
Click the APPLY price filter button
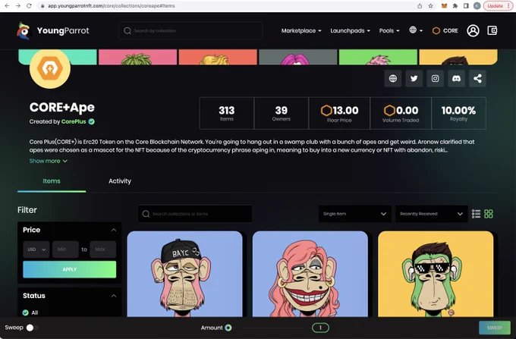(70, 269)
